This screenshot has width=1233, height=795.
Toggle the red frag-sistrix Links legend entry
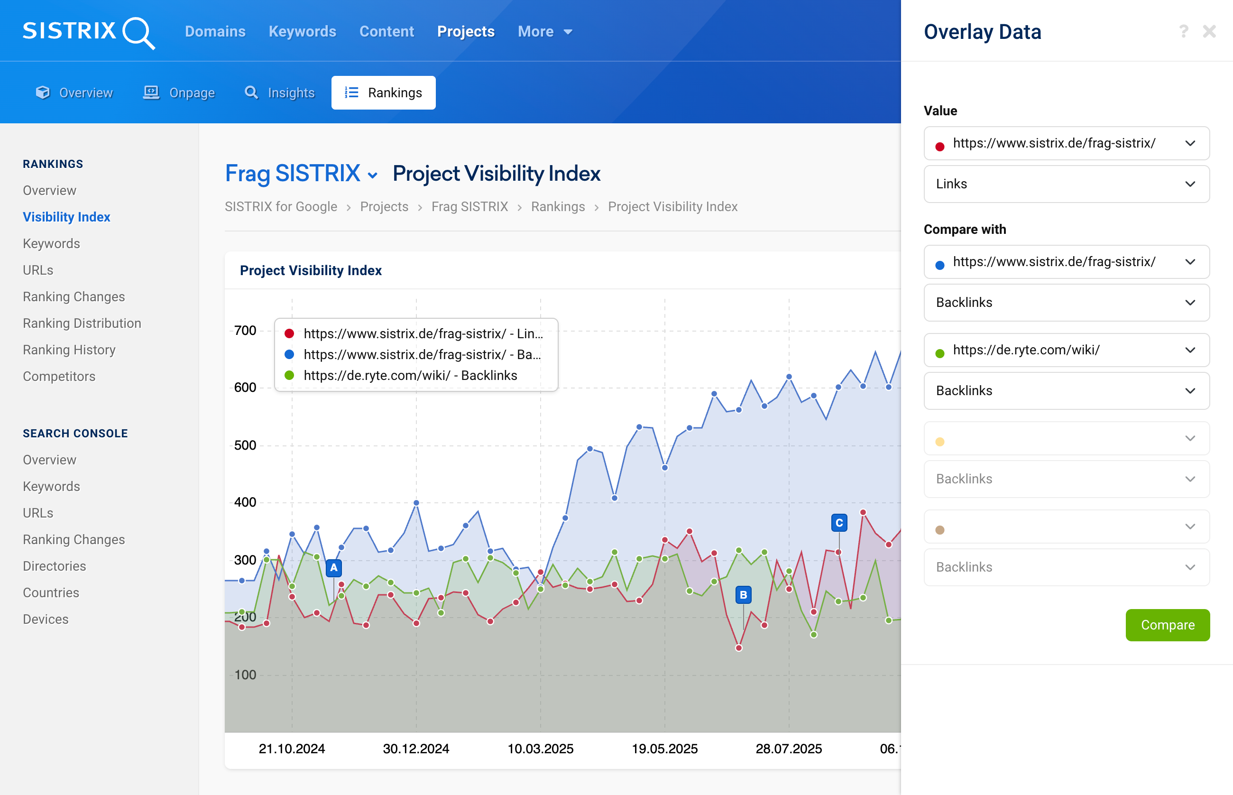tap(415, 333)
